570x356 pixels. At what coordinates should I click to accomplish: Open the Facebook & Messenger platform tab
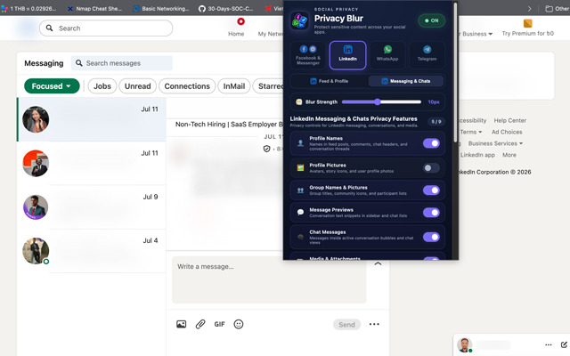pos(308,55)
